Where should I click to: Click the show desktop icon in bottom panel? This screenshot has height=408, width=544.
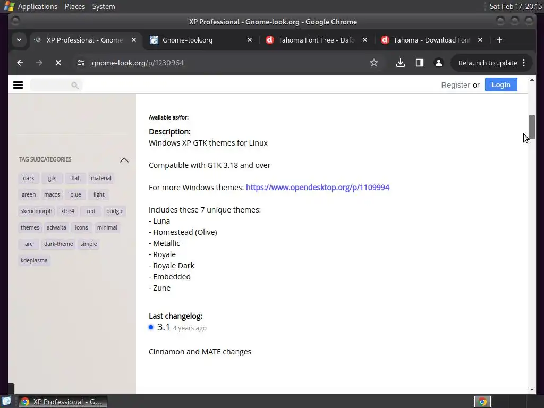coord(6,402)
